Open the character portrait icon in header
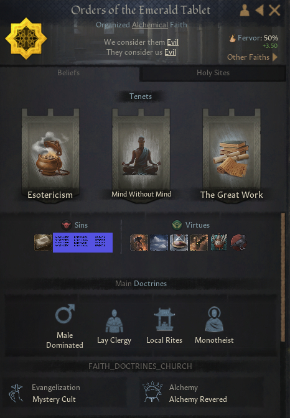This screenshot has width=290, height=418. coord(245,11)
